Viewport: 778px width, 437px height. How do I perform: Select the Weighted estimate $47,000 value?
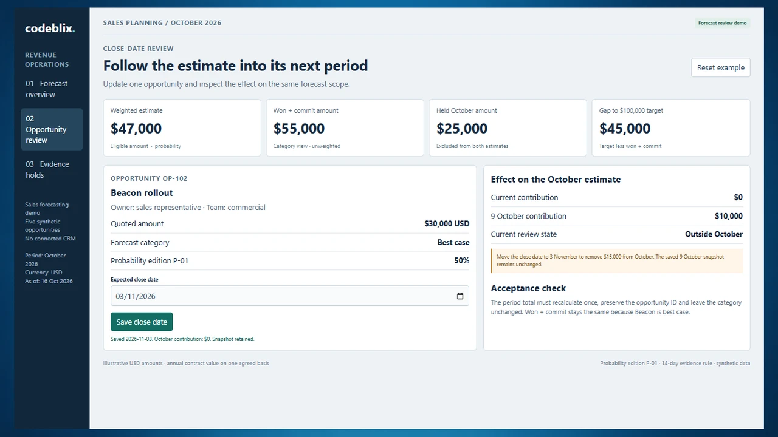point(136,129)
